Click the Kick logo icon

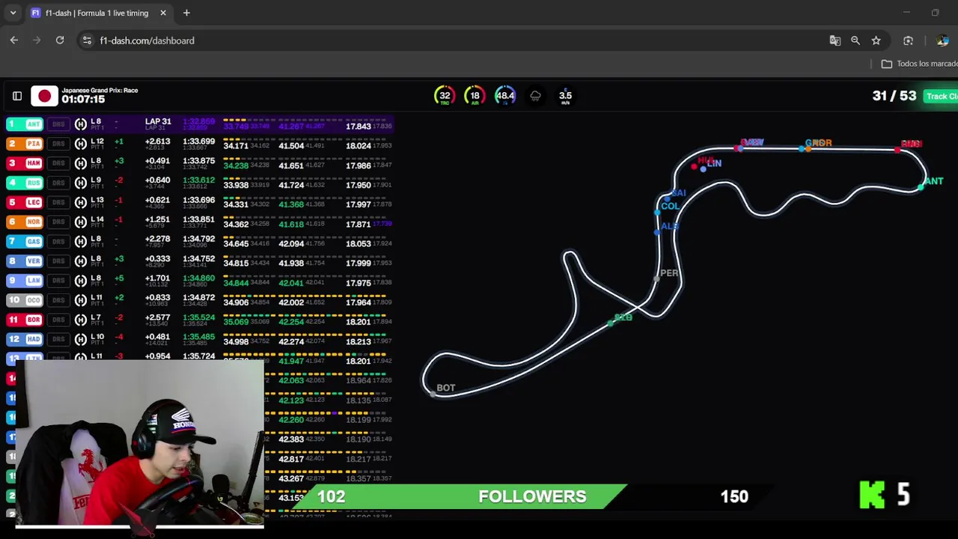pos(872,496)
